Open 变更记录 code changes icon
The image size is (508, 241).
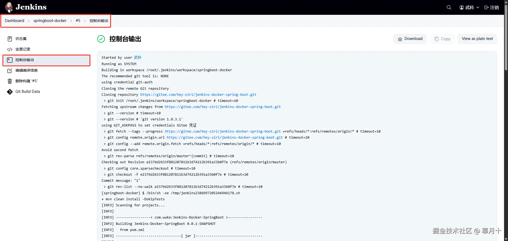[x=10, y=49]
